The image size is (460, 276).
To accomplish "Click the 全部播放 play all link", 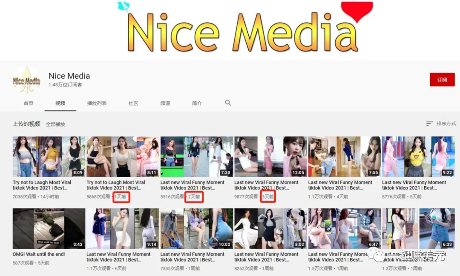I will [55, 124].
